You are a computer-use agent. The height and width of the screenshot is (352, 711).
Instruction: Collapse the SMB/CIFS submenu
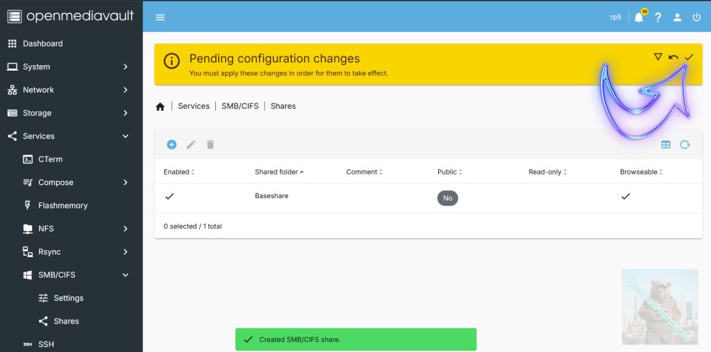pyautogui.click(x=125, y=275)
